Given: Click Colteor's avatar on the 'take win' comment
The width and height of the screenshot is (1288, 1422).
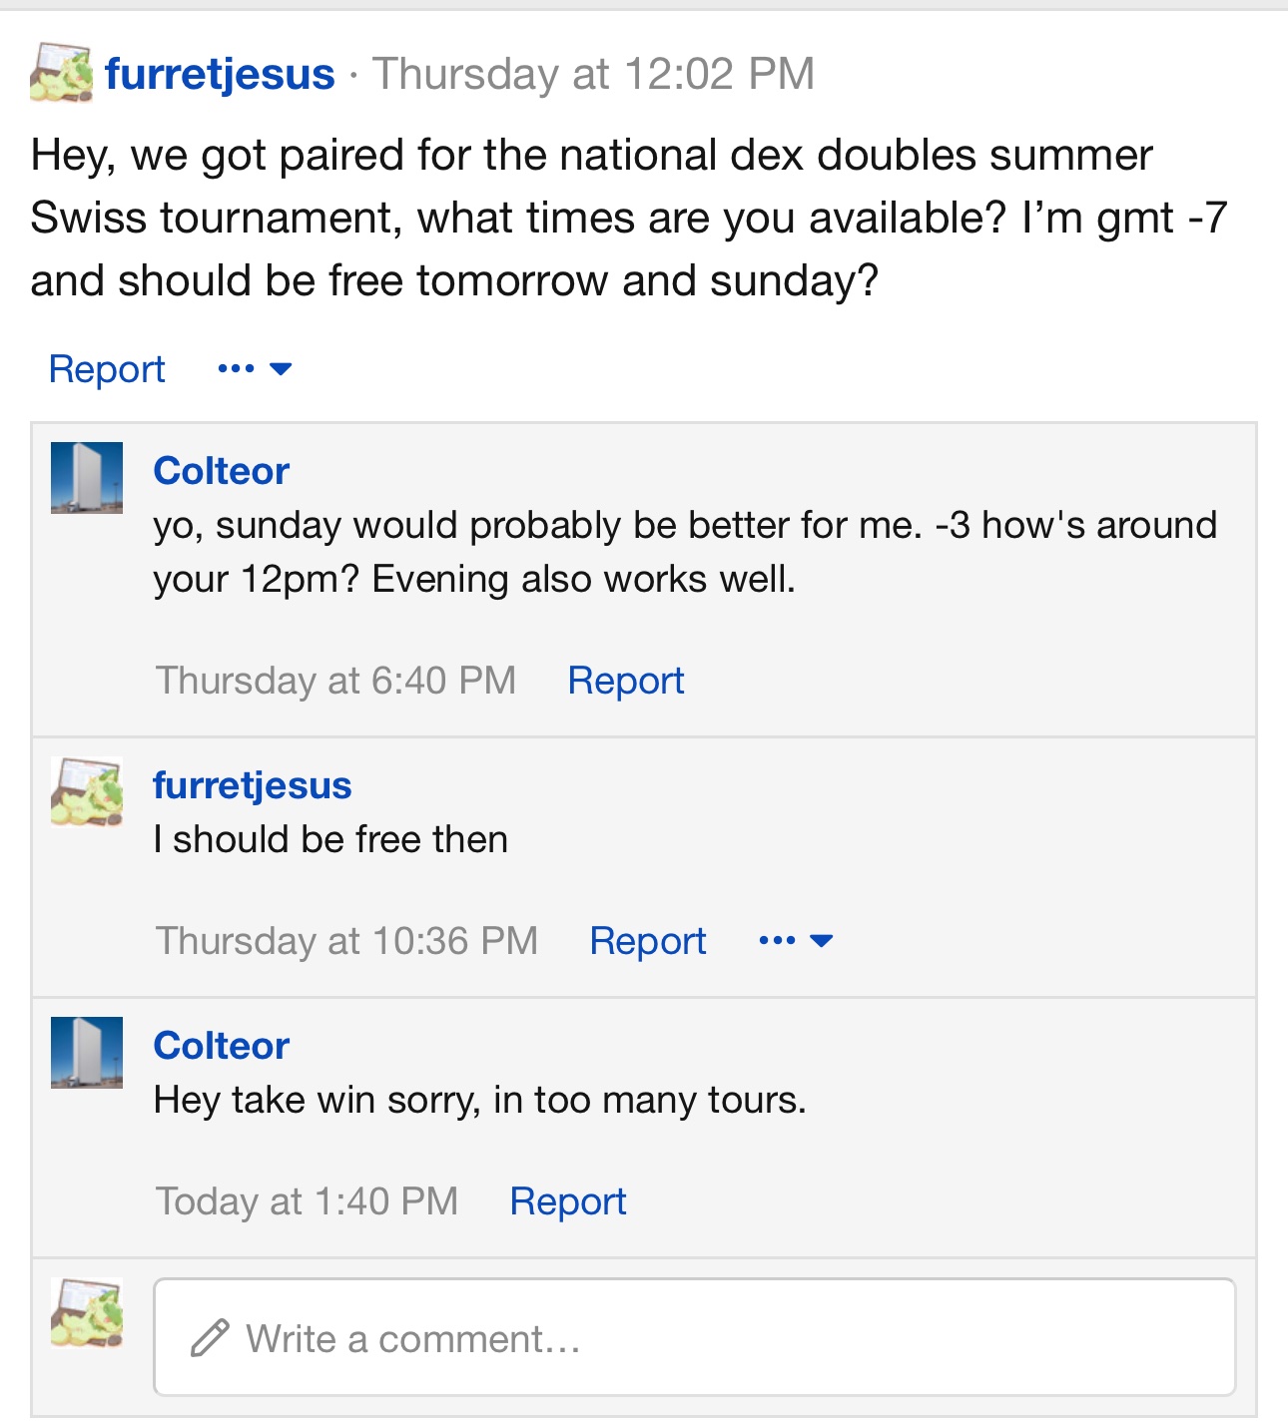Looking at the screenshot, I should (87, 1053).
